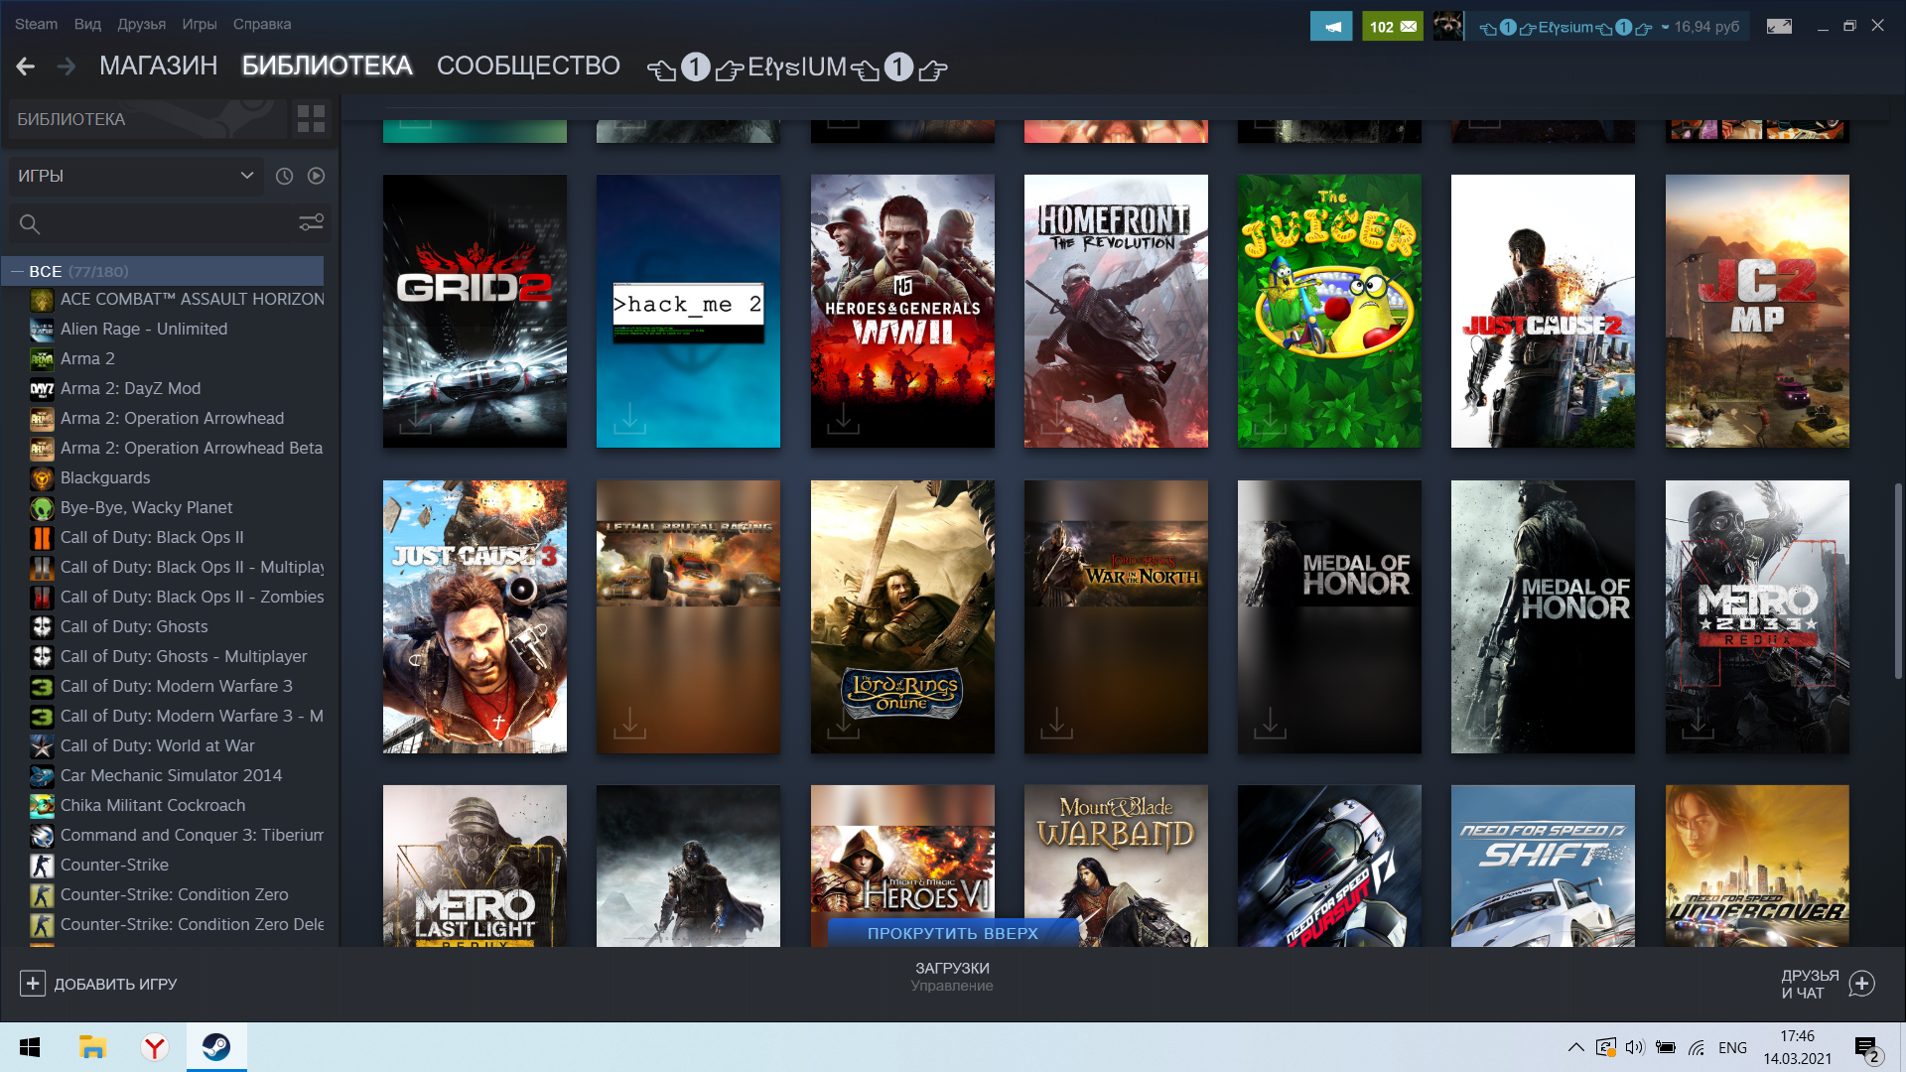Screen dimensions: 1906x1072
Task: Click ДОБАВИТЬ ИГРУ text label
Action: 115,984
